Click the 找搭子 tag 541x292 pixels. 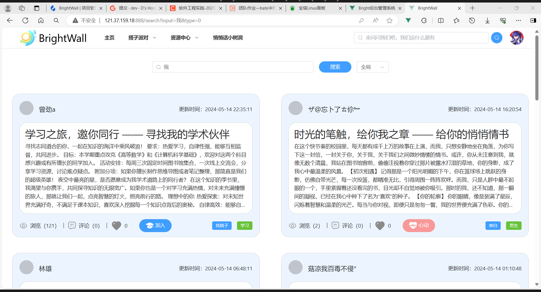tap(222, 226)
